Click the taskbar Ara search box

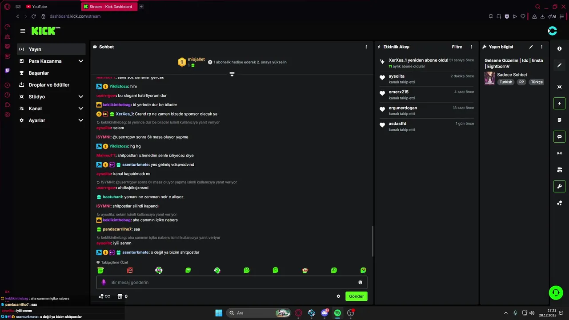(x=259, y=313)
